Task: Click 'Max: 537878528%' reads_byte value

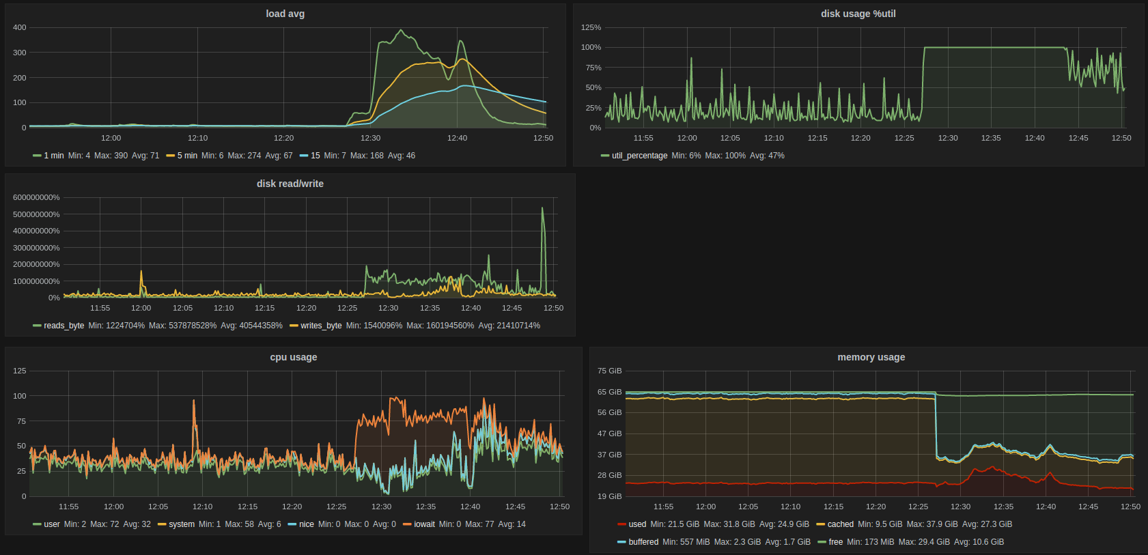Action: click(x=182, y=326)
